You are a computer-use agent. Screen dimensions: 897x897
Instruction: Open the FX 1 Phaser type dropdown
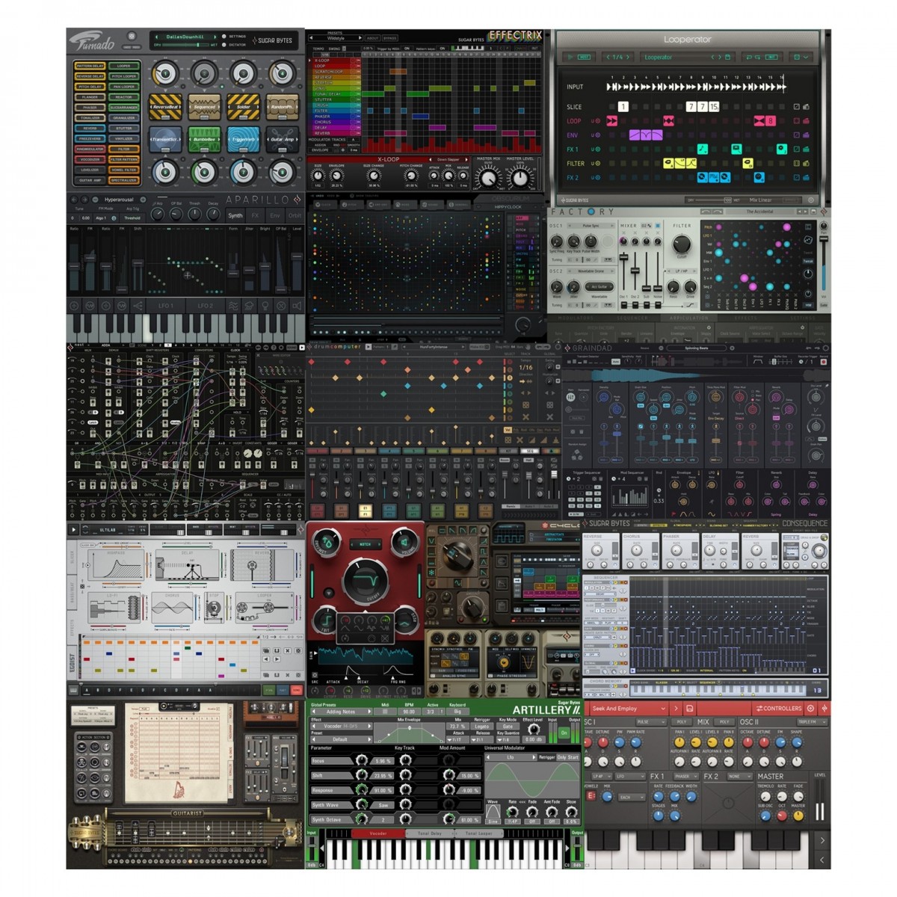pos(684,777)
